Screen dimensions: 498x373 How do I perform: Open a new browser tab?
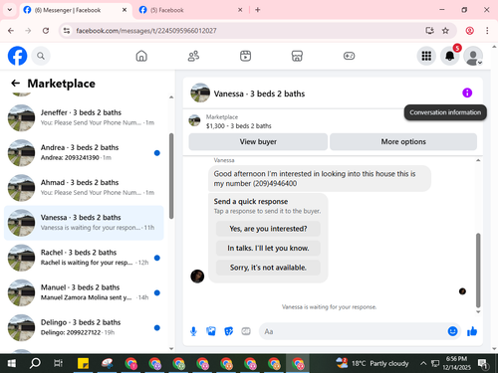point(257,10)
